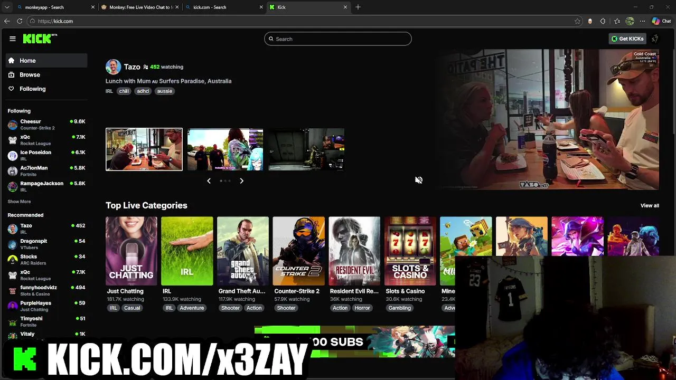This screenshot has width=676, height=380.
Task: Open Ac7ionMan in Following list
Action: pos(46,171)
